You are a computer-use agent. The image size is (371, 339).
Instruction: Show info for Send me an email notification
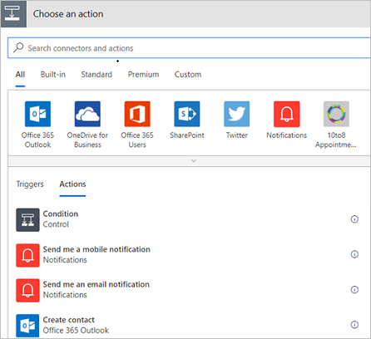tap(354, 289)
